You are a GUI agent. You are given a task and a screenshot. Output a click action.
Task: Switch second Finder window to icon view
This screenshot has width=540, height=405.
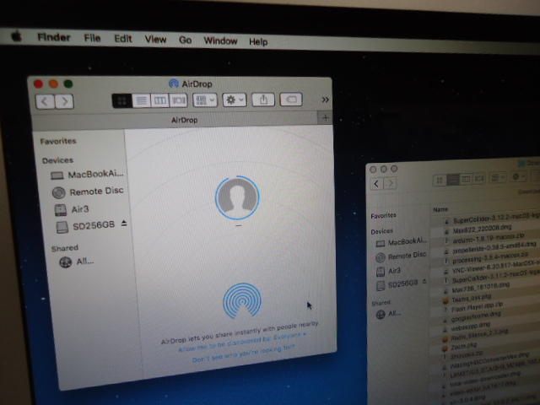pos(440,180)
